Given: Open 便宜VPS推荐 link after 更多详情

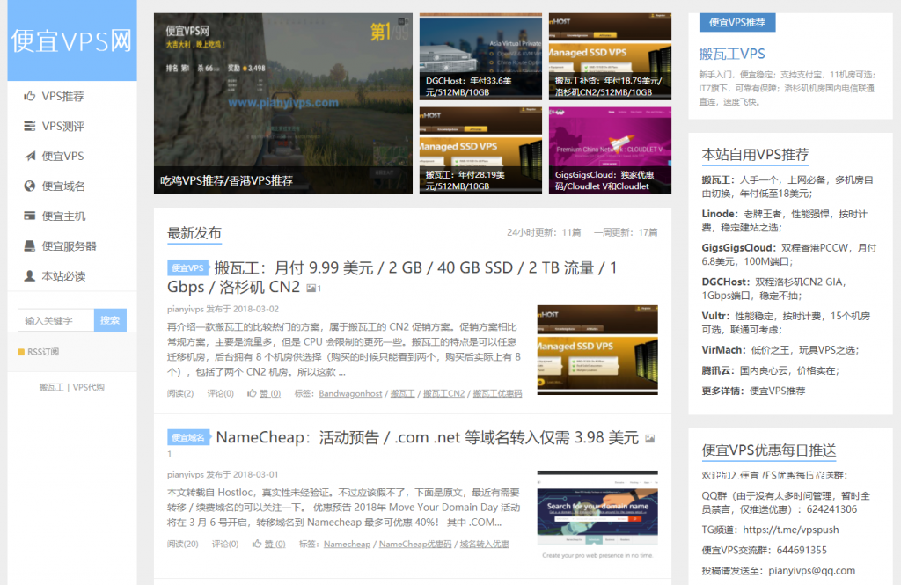Looking at the screenshot, I should (778, 391).
